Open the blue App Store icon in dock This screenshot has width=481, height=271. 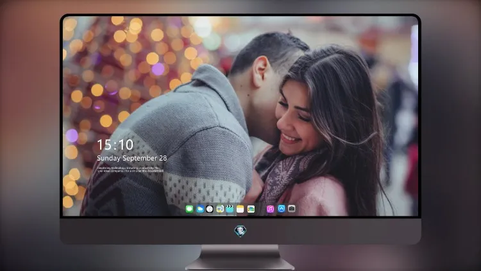[x=282, y=209]
